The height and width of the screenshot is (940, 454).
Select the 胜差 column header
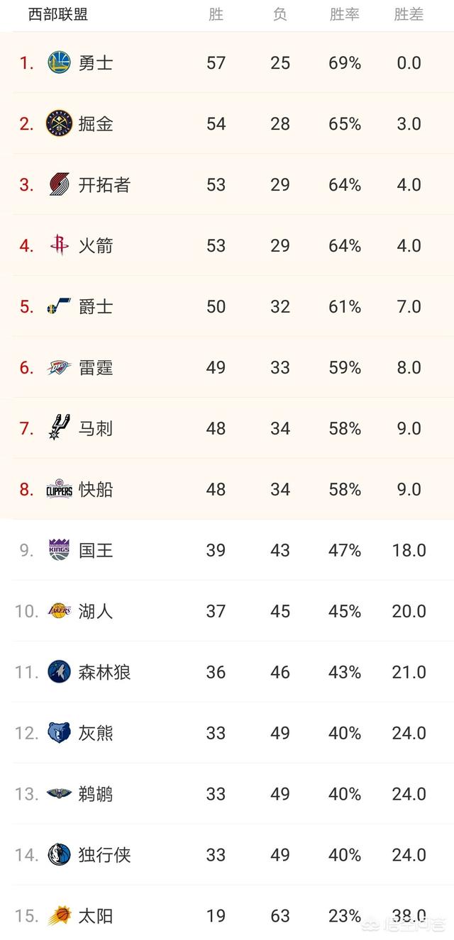[409, 14]
